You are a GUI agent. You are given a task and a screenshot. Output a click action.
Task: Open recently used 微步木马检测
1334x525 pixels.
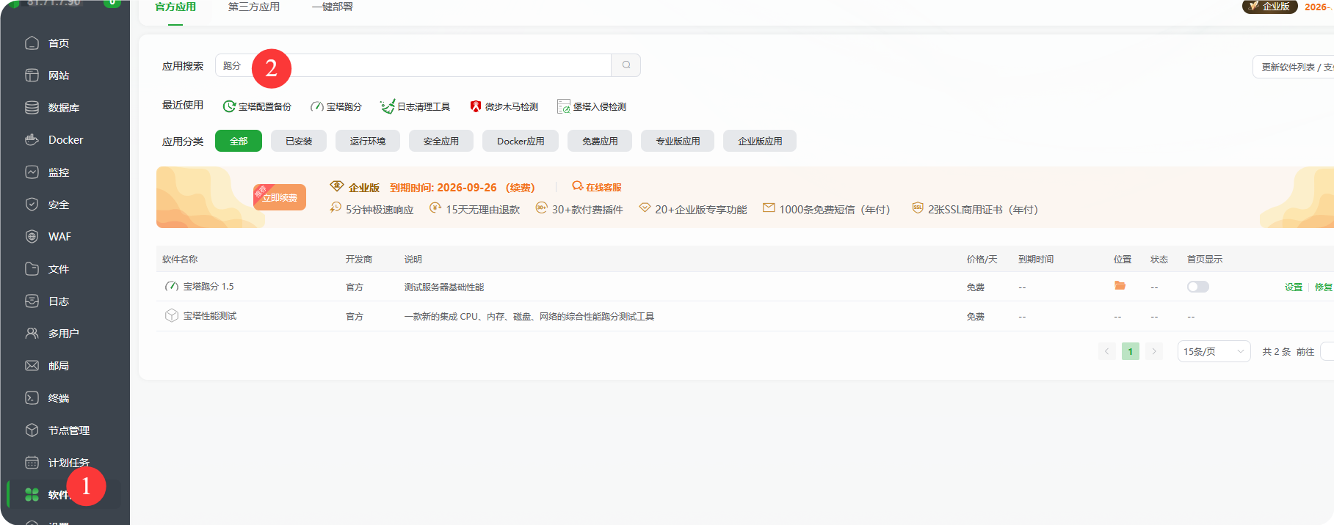point(504,107)
